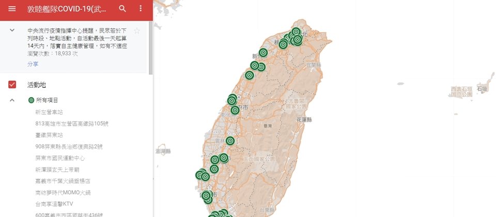Select 813高雄市左營區高鐵路105號 entry
Viewport: 496px width, 217px height.
[72, 123]
